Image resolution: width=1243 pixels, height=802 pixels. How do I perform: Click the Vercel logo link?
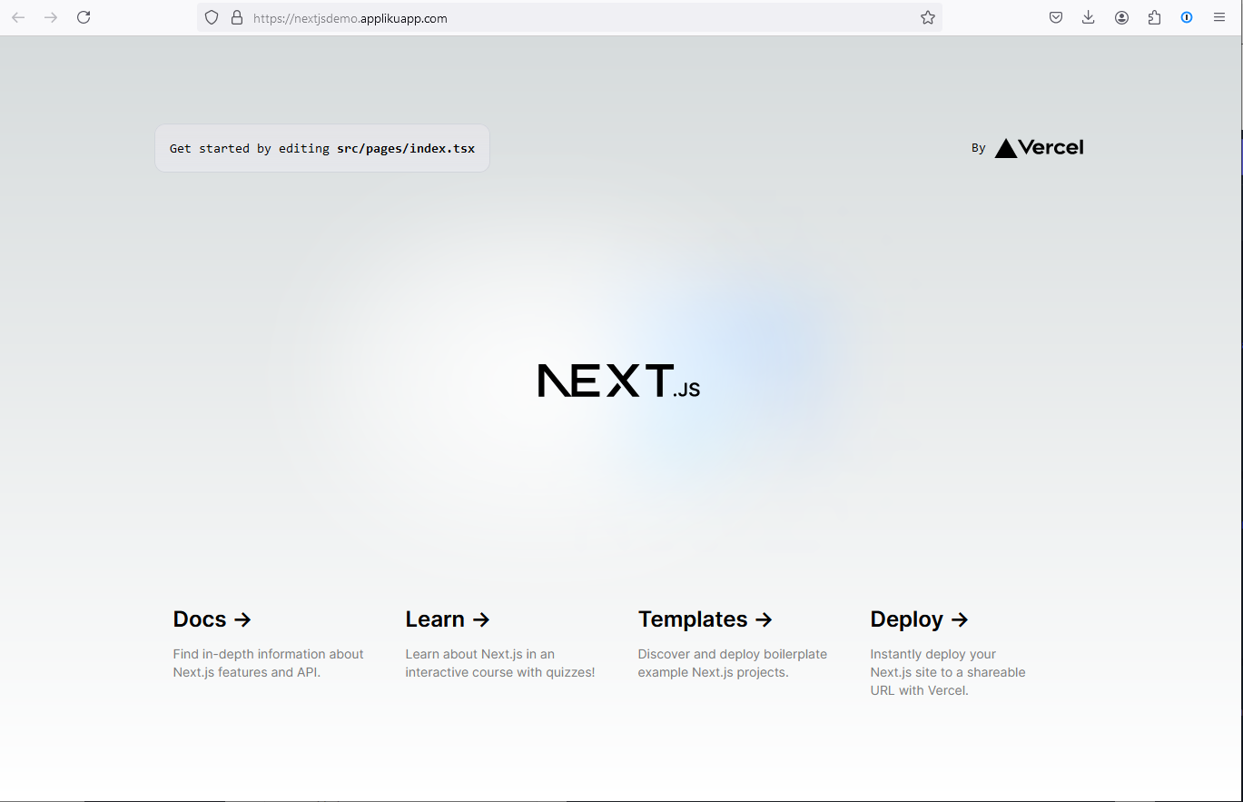(1039, 147)
